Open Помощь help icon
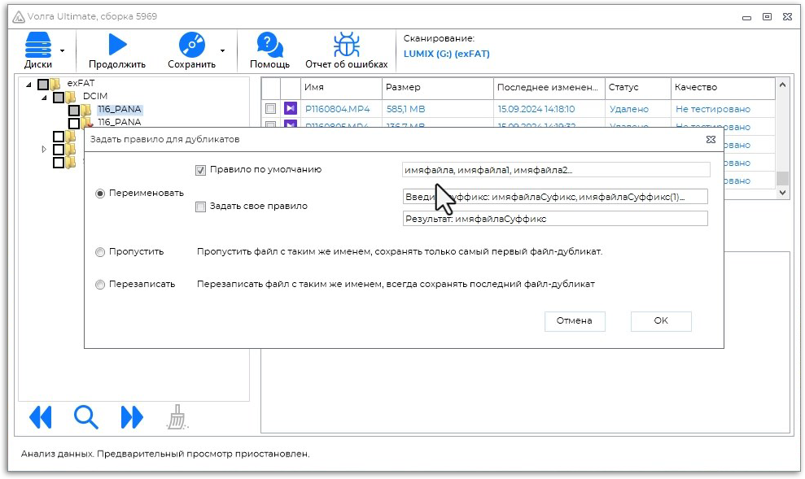This screenshot has height=479, width=805. coord(269,45)
